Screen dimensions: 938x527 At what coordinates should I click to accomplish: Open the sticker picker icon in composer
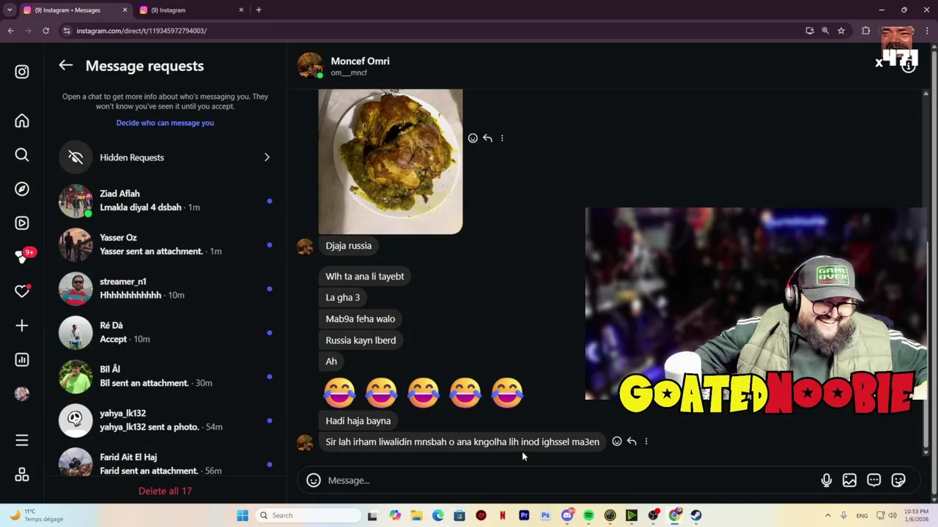[898, 480]
